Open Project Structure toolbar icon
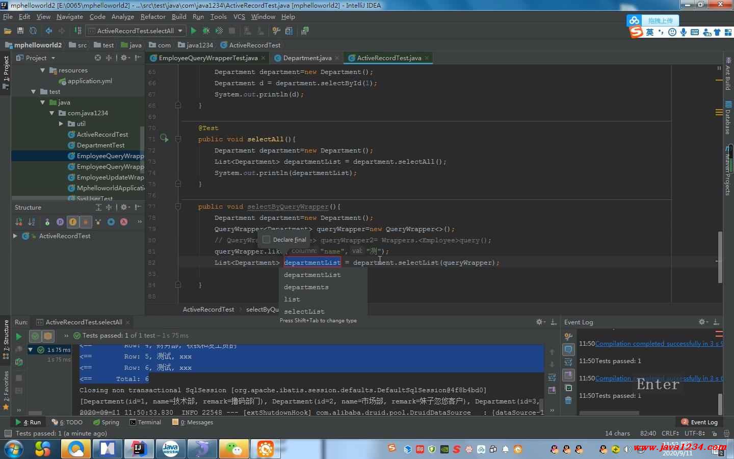Viewport: 734px width, 459px height. click(289, 31)
